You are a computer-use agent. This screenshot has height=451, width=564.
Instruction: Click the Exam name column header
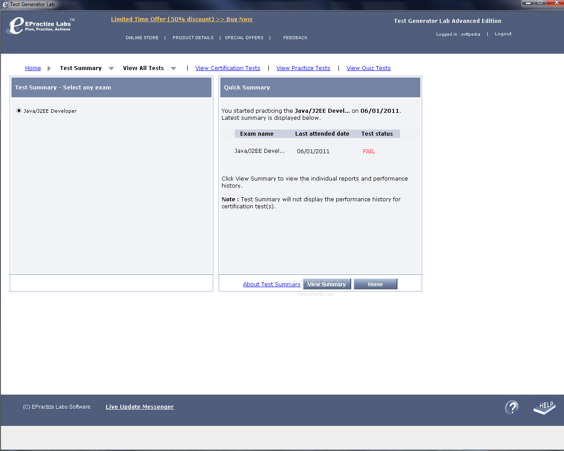pos(257,134)
